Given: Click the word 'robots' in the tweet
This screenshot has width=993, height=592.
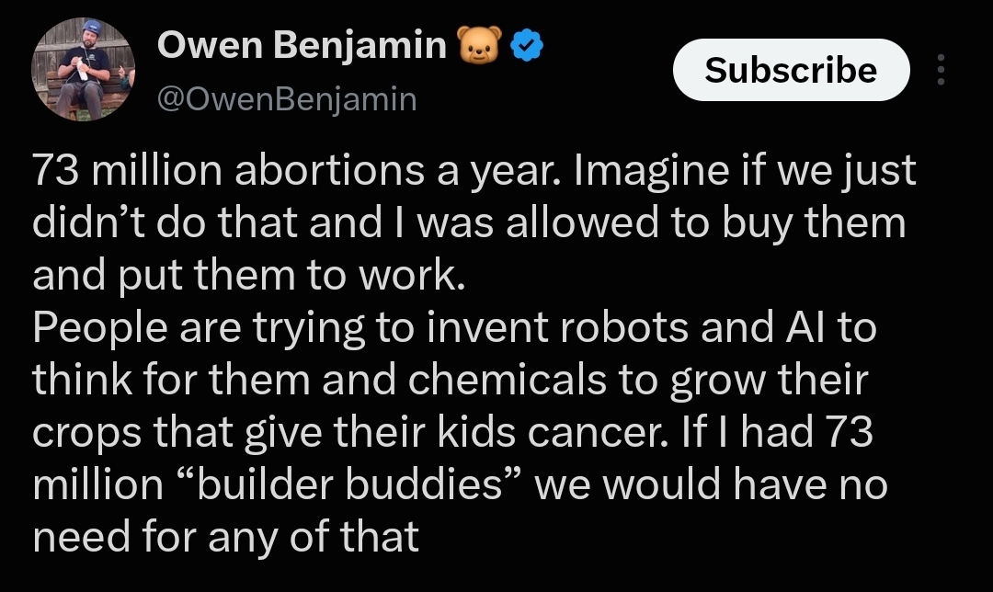Looking at the screenshot, I should [x=623, y=328].
